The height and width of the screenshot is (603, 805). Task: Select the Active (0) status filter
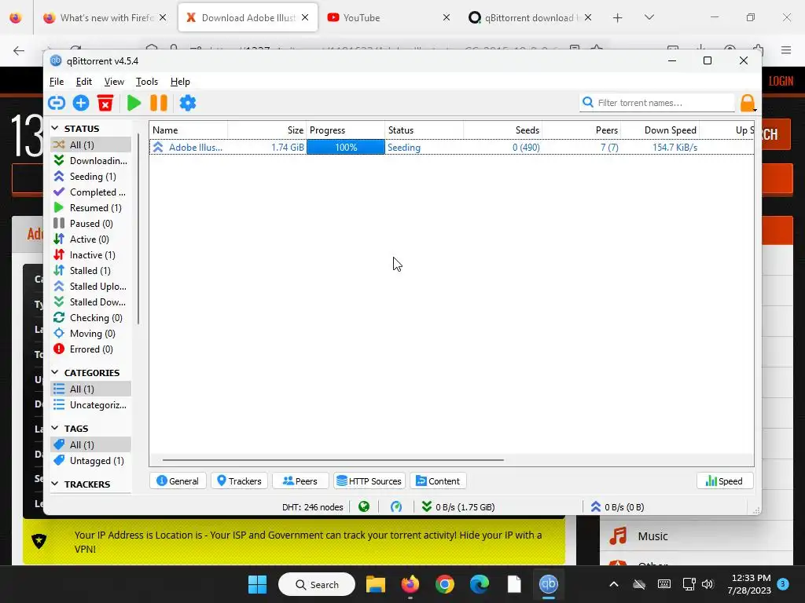point(91,239)
